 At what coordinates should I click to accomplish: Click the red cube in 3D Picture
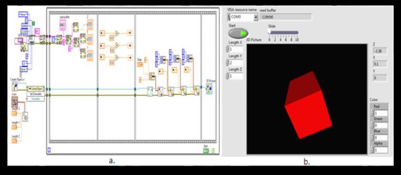(x=308, y=105)
